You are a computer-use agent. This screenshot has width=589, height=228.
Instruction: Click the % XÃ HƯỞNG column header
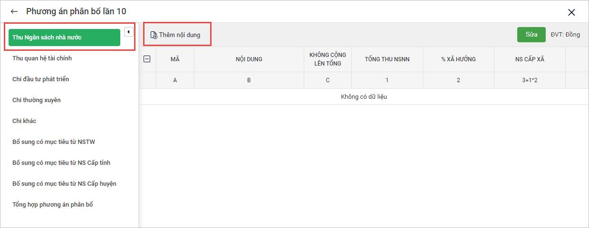pos(458,59)
